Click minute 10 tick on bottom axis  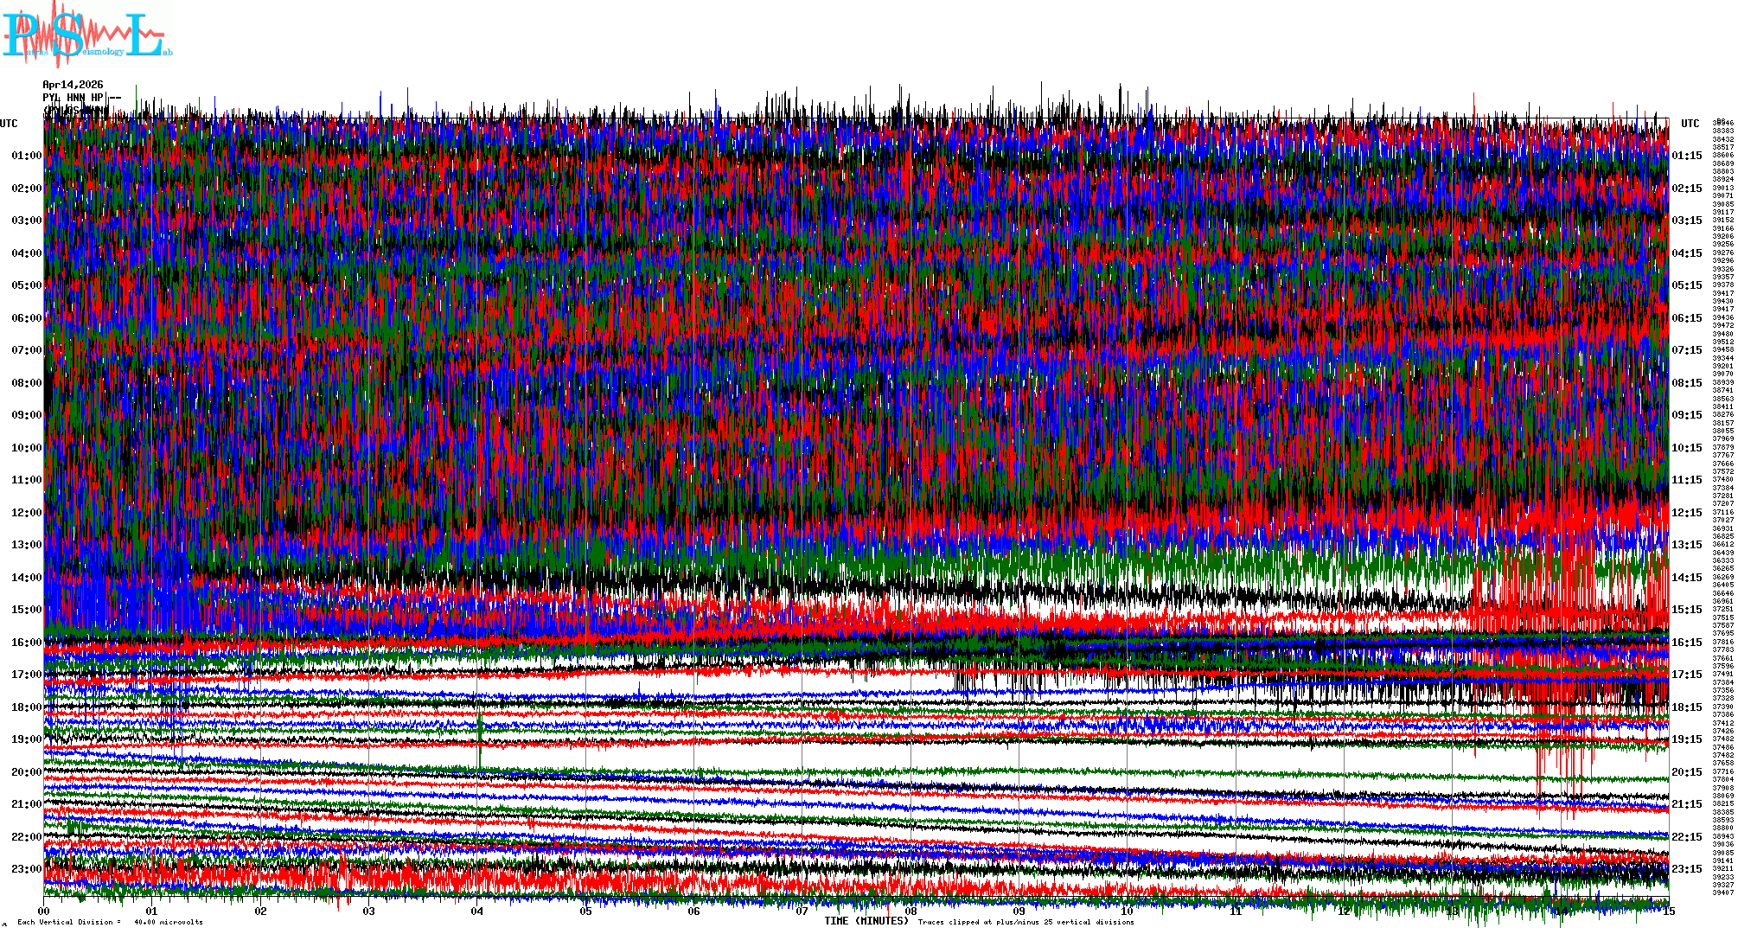point(1127,911)
